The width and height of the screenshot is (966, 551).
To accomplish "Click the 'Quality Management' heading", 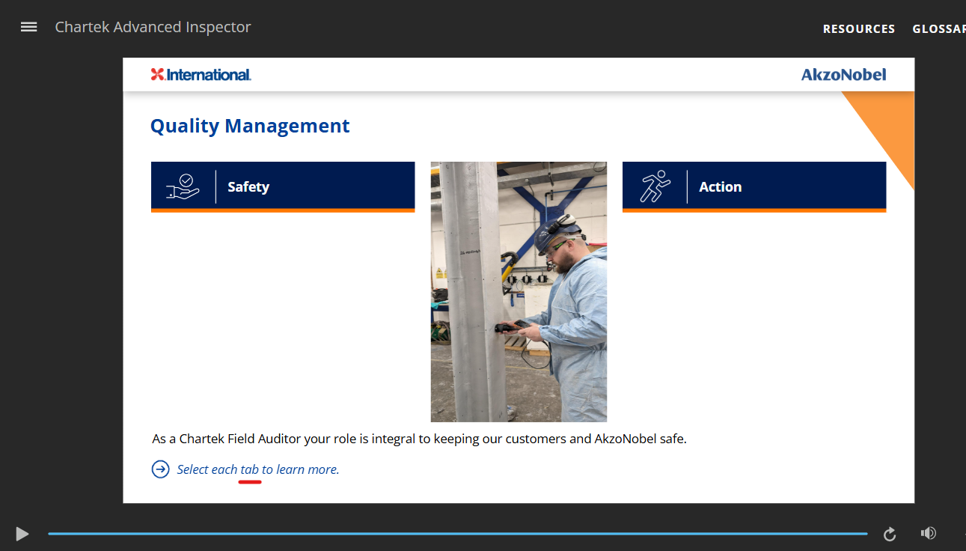I will click(250, 126).
